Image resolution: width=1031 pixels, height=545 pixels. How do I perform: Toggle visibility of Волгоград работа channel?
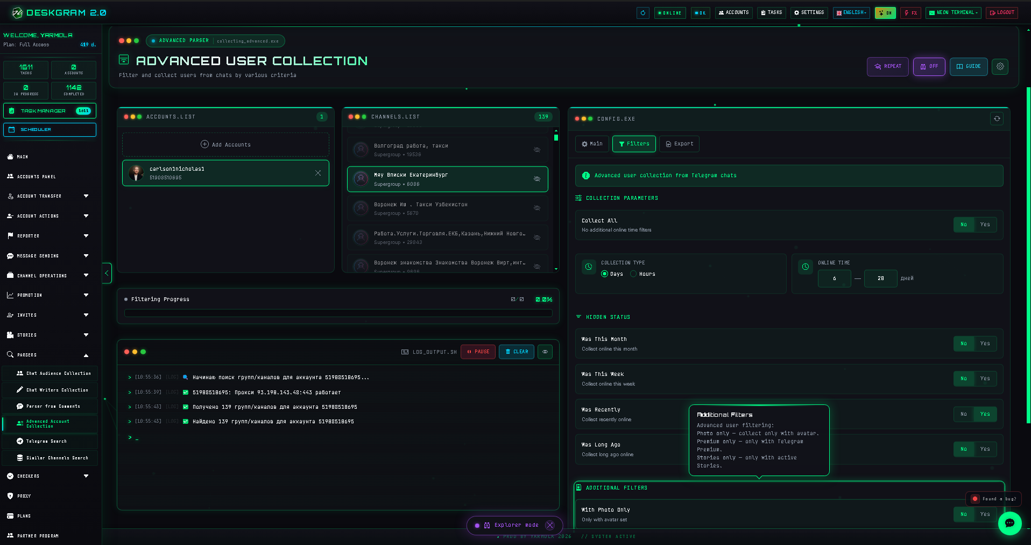(536, 150)
